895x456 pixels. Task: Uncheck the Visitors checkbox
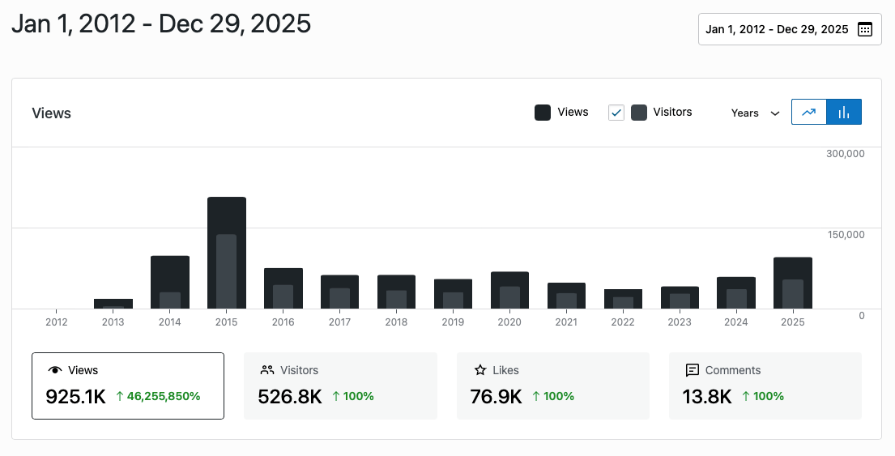tap(616, 113)
